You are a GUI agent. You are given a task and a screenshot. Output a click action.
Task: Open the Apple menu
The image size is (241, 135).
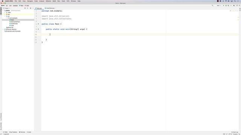coord(3,1)
